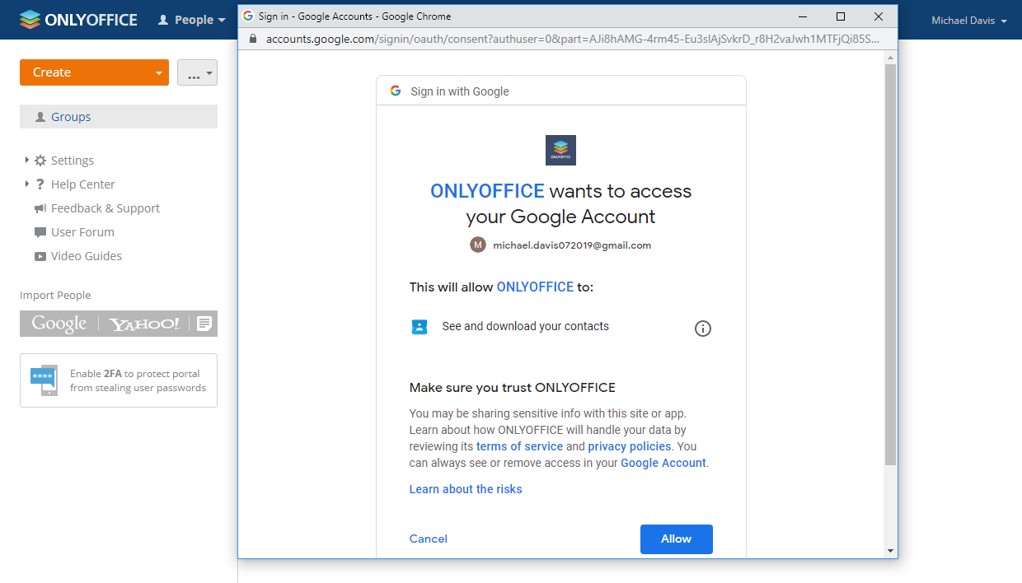Screen dimensions: 1022x583
Task: Maximize the Google sign-in popup window
Action: pyautogui.click(x=841, y=16)
